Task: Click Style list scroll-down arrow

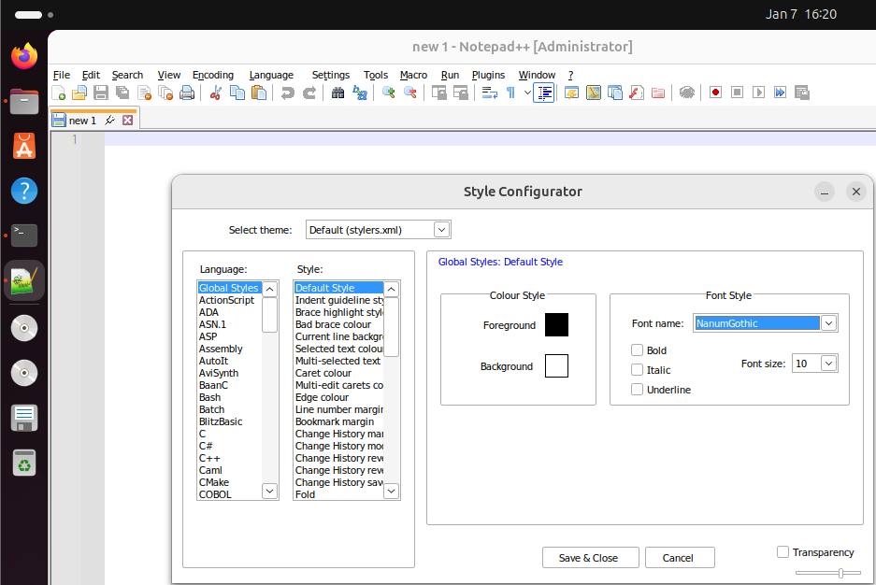Action: 391,492
